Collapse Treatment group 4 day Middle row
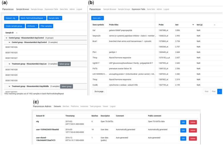The image size is (223, 145). 9,86
